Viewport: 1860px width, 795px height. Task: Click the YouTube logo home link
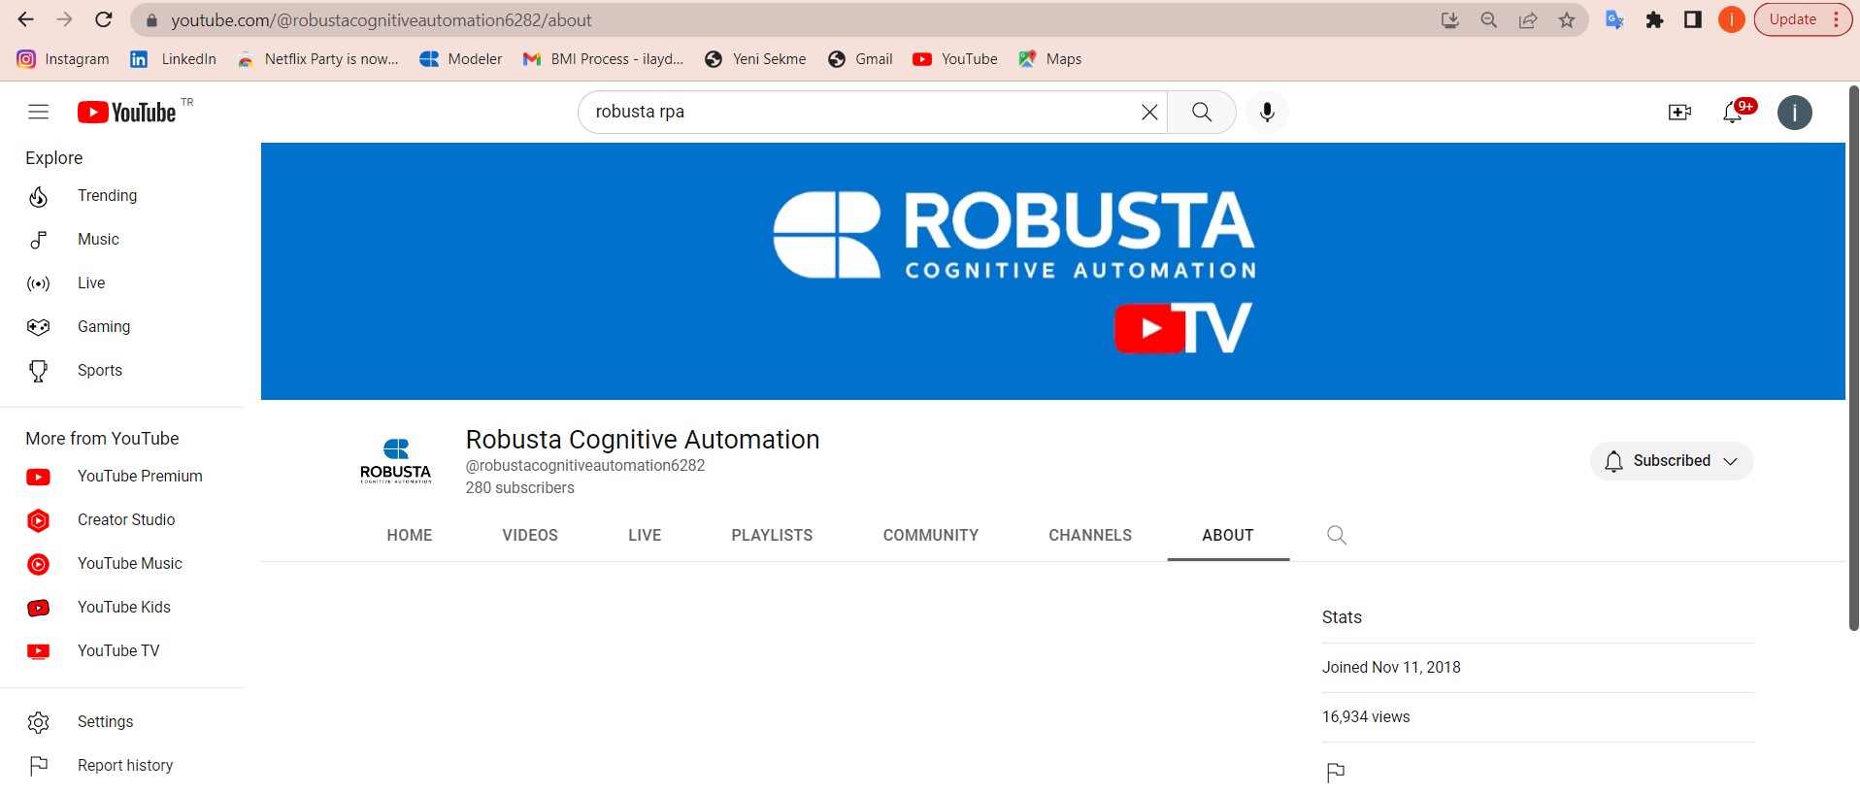tap(127, 113)
